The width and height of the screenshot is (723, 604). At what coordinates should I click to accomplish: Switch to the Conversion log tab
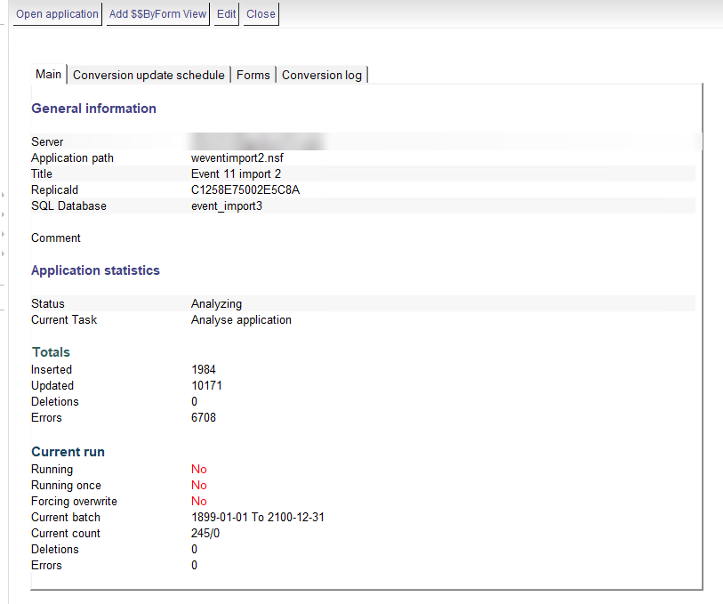[322, 75]
